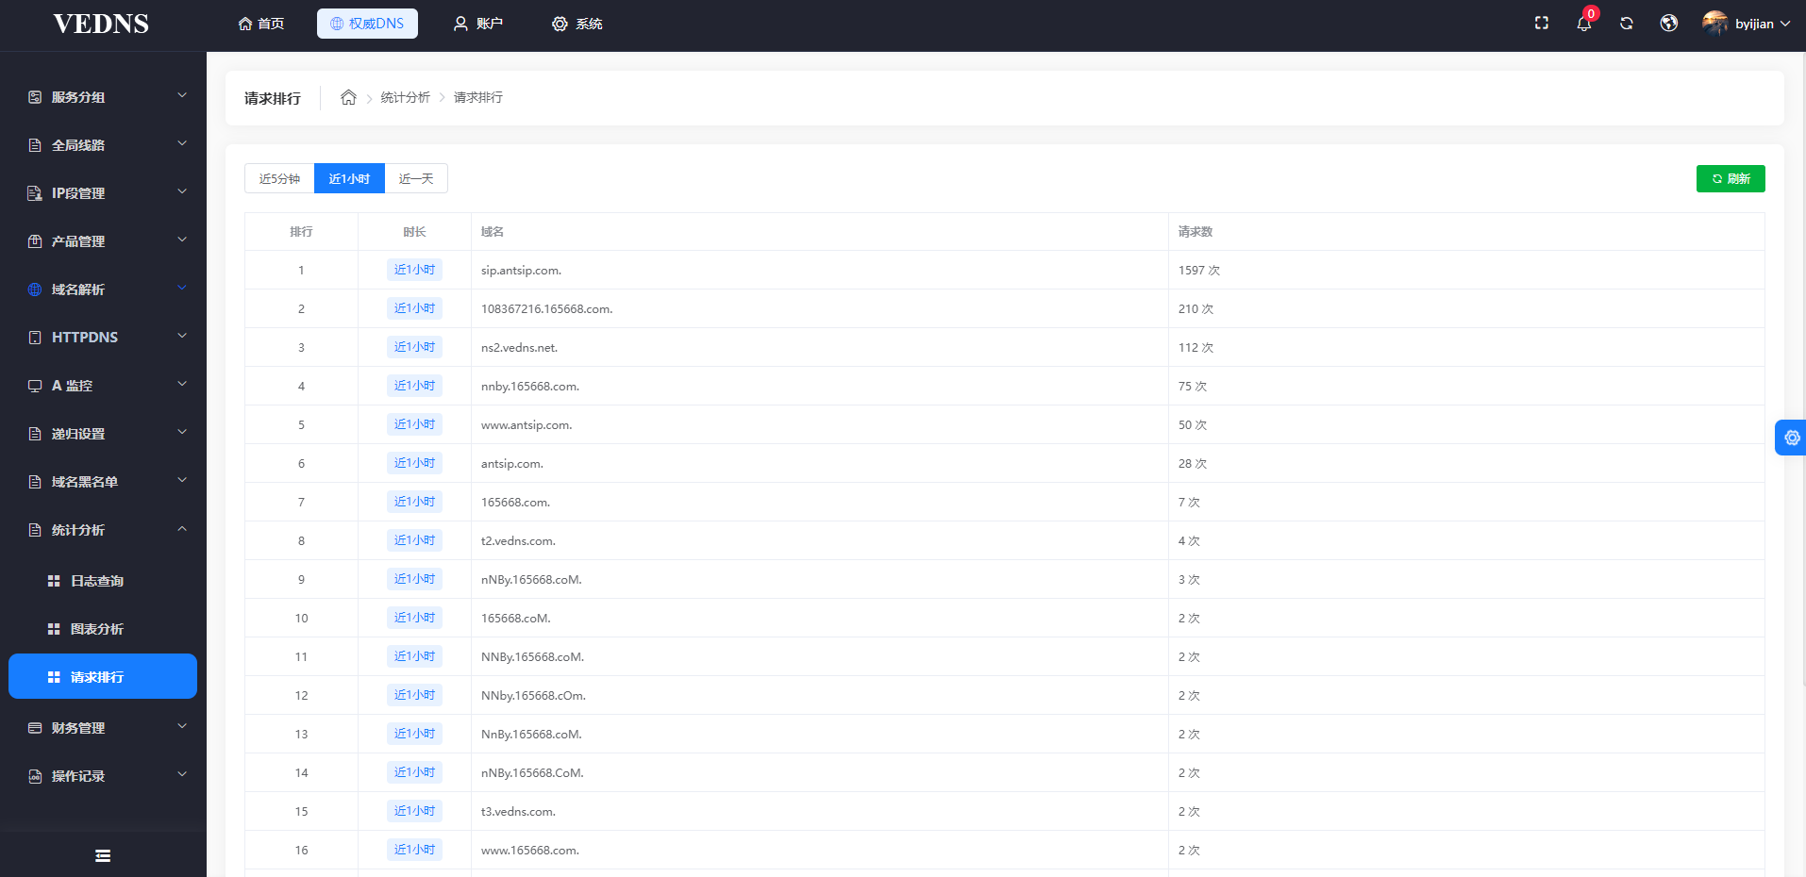
Task: Click the 请求数 column header
Action: 1196,232
